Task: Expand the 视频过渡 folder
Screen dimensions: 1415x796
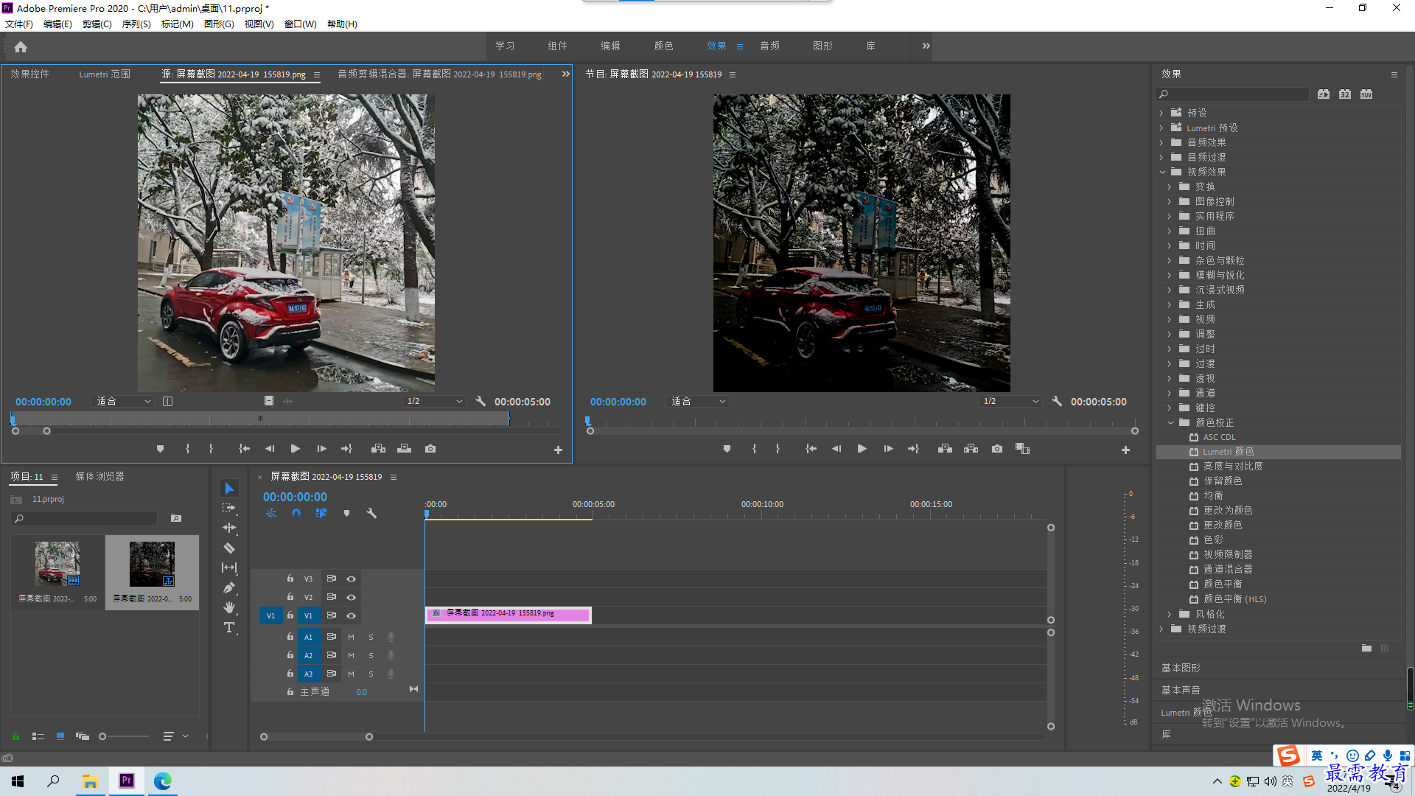Action: point(1161,629)
